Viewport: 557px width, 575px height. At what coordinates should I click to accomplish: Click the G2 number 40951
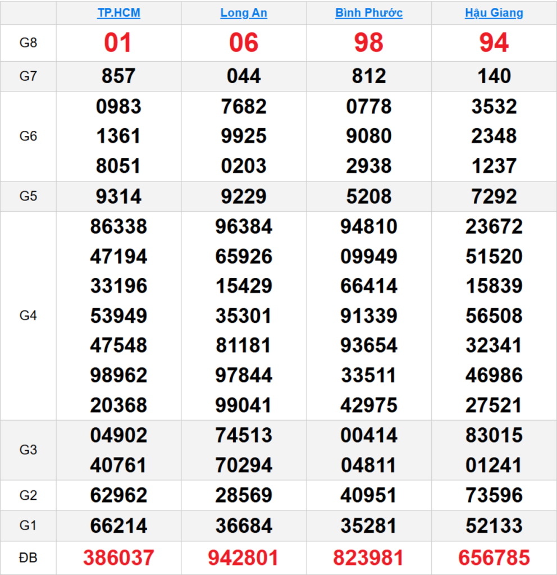(368, 495)
